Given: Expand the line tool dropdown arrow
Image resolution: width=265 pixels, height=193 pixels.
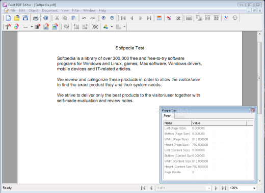Looking at the screenshot, I should (x=32, y=27).
